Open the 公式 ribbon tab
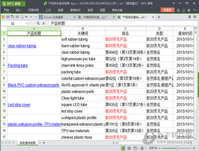 (x=48, y=10)
